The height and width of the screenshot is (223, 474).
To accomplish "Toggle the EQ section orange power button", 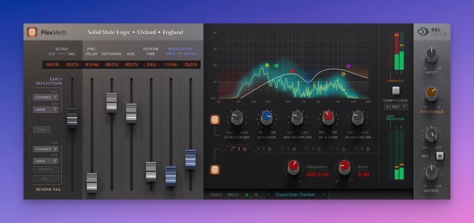I will 215,170.
